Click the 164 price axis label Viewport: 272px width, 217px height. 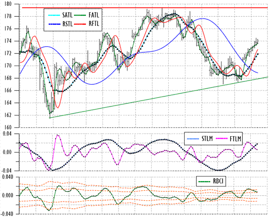7,102
